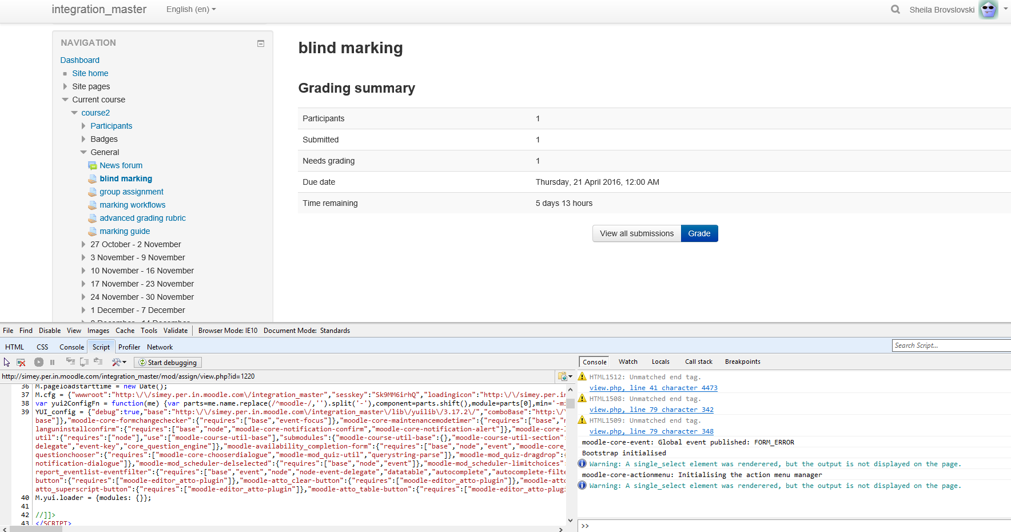Image resolution: width=1011 pixels, height=532 pixels.
Task: Open the Find menu in developer tools
Action: pyautogui.click(x=26, y=331)
